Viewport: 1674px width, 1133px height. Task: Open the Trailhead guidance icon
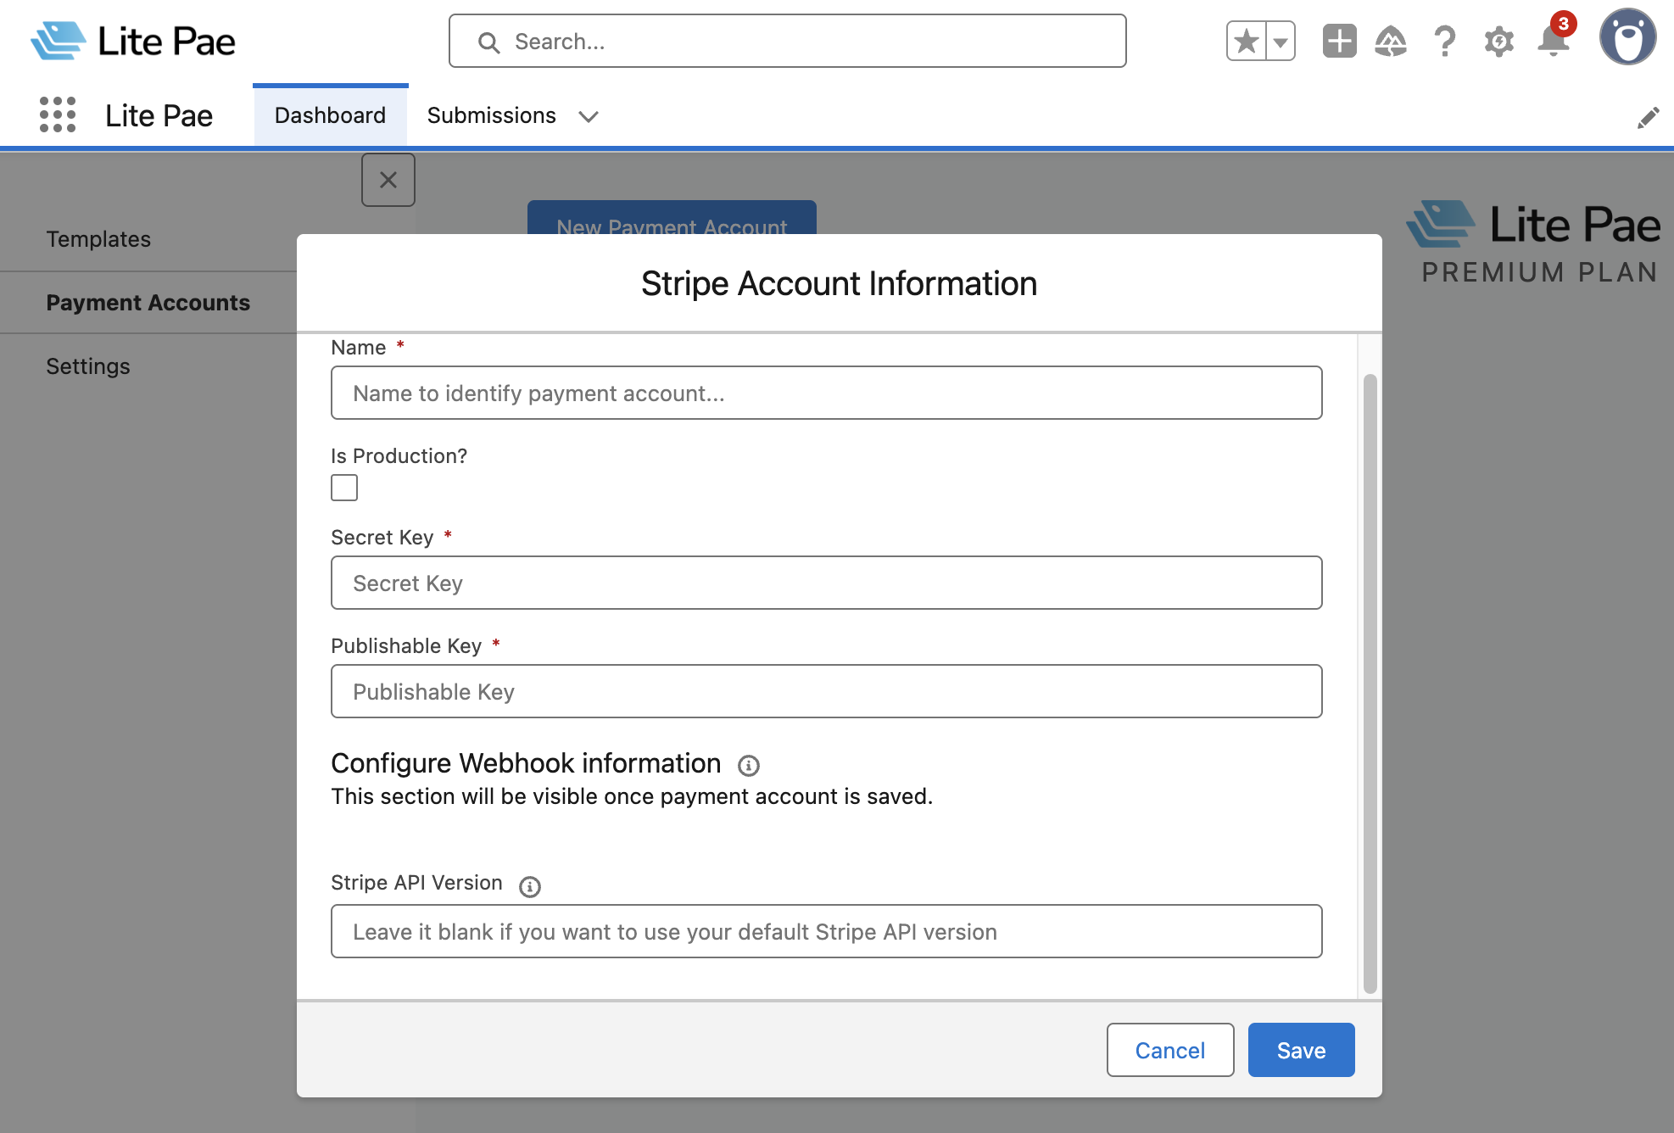click(1391, 42)
